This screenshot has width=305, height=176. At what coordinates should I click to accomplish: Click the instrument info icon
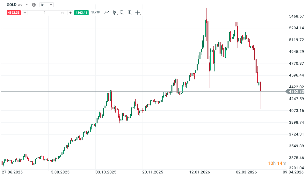click(34, 5)
